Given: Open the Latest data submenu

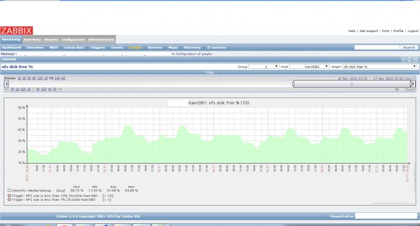Looking at the screenshot, I should click(73, 47).
